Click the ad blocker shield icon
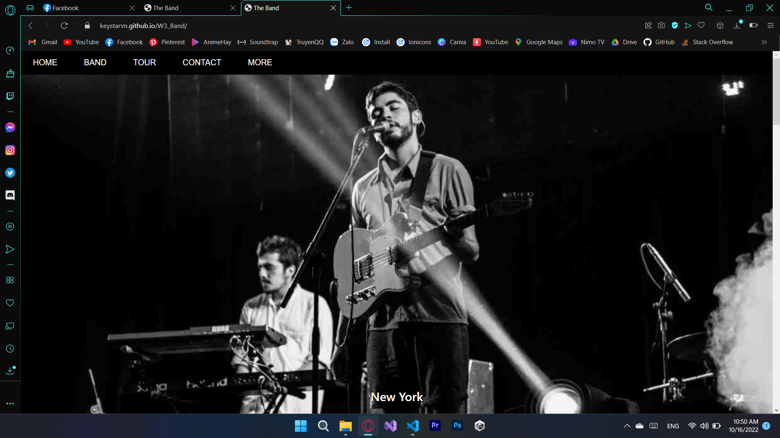The image size is (780, 438). point(675,26)
